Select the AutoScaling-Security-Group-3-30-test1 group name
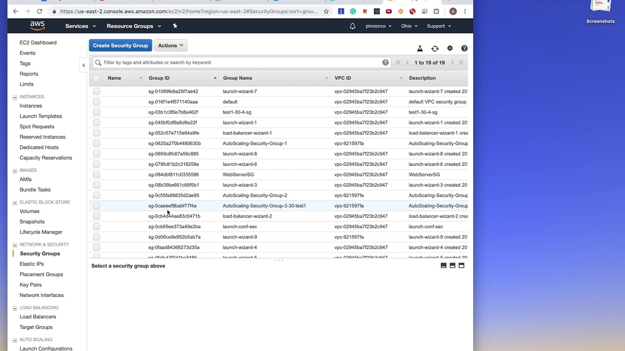 (264, 206)
